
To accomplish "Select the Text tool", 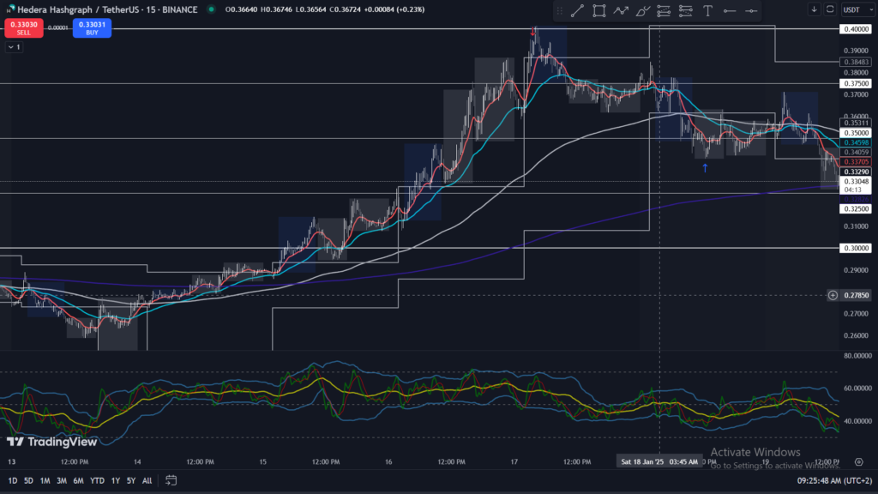I will click(x=707, y=10).
